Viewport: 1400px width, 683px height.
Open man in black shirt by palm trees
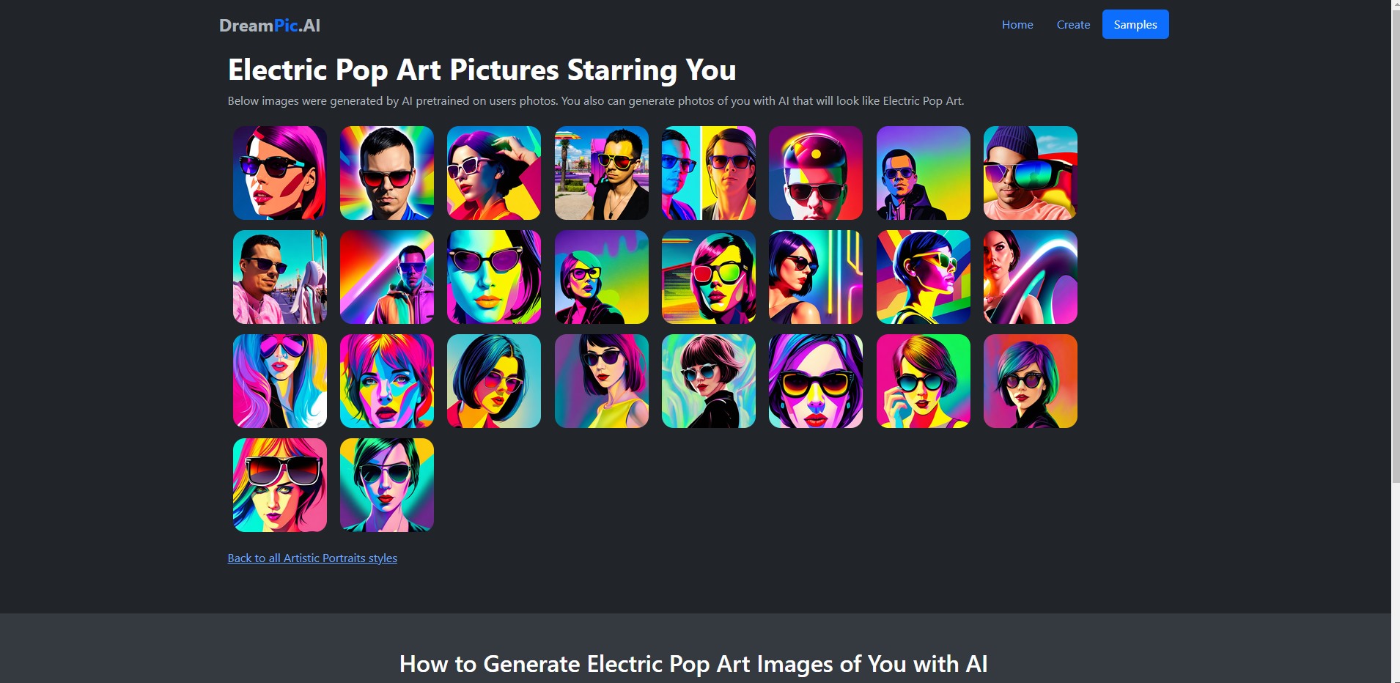602,173
